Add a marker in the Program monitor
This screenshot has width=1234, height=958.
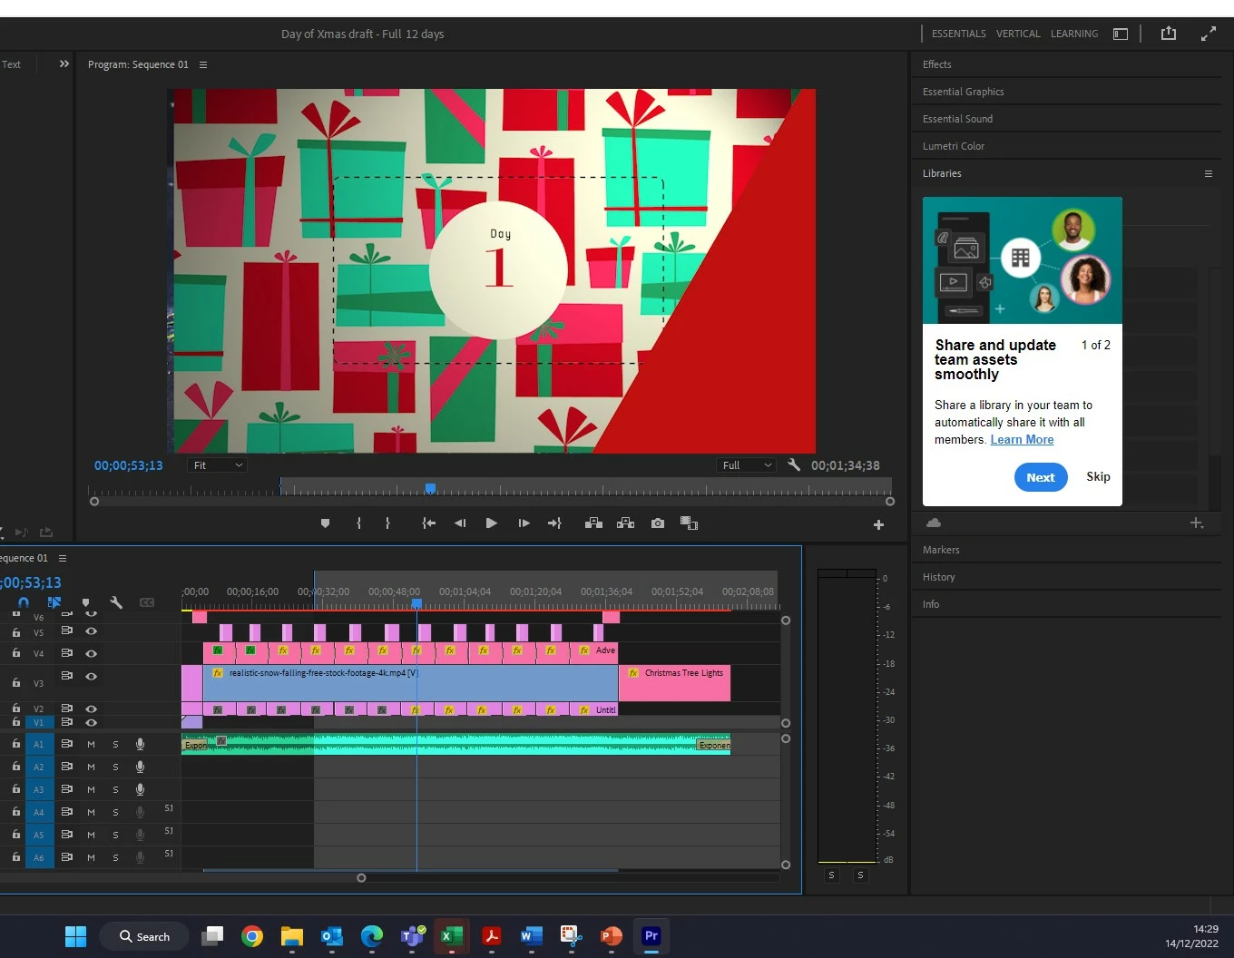coord(325,523)
